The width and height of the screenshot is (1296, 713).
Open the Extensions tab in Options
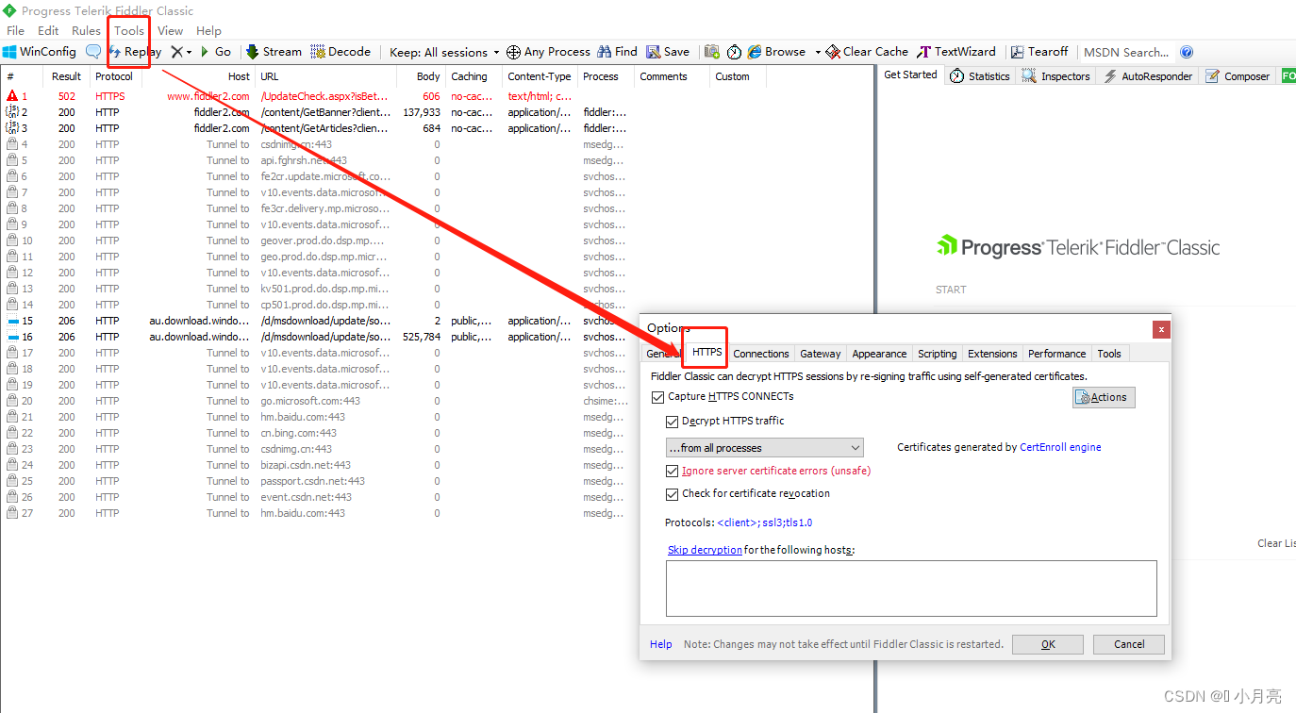point(992,354)
